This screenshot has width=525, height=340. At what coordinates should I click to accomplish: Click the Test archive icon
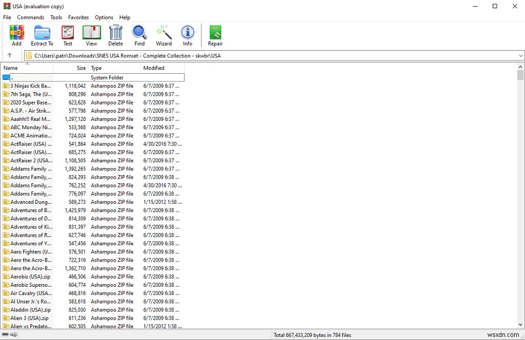[x=67, y=35]
